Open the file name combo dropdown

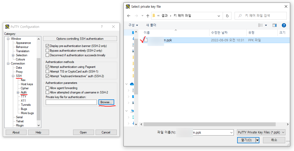point(231,132)
